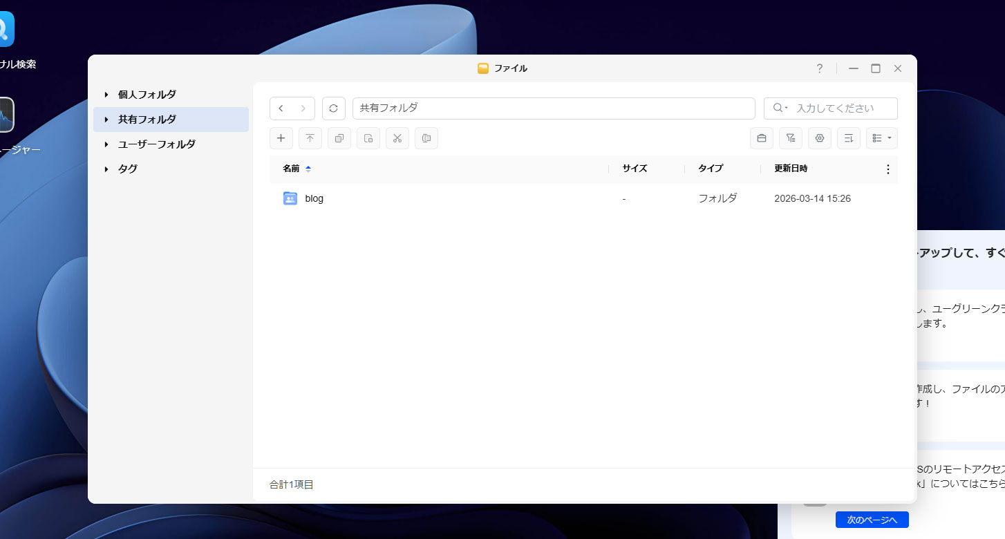Open the task manager briefcase icon
This screenshot has width=1005, height=539.
(x=761, y=138)
